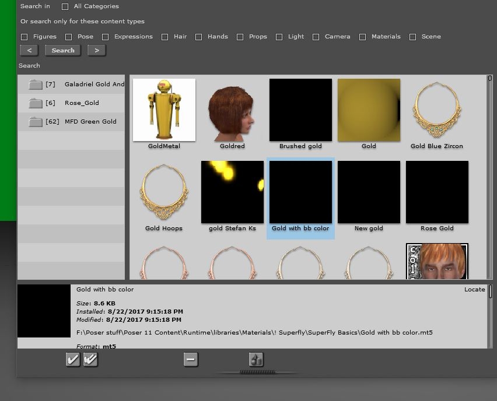Open the Rose_Gold folder icon
The image size is (497, 401).
36,103
